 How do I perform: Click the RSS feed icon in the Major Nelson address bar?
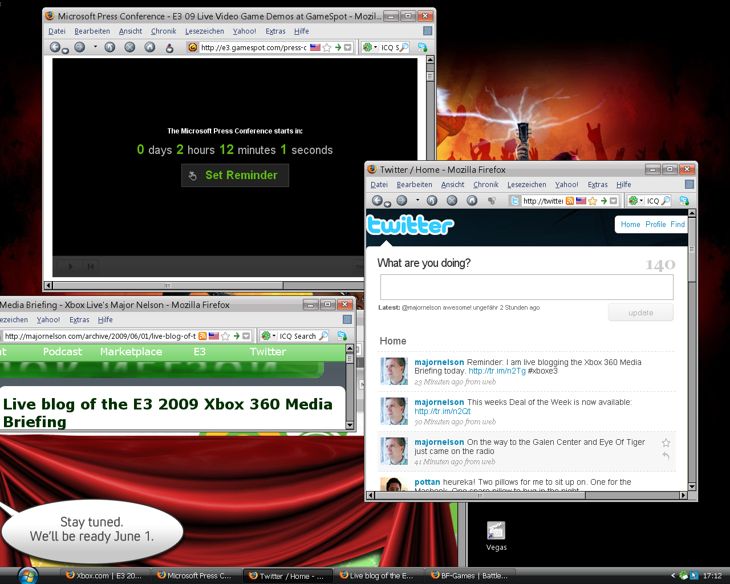(202, 336)
